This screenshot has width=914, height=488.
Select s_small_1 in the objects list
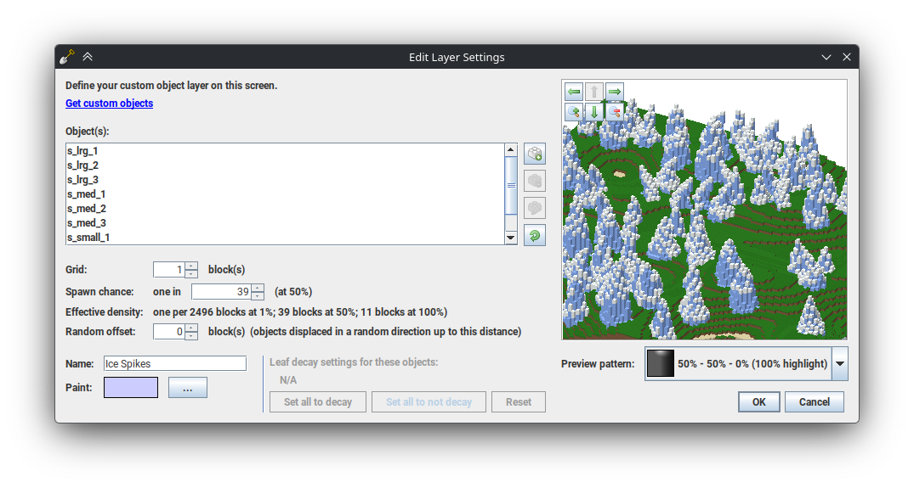click(x=88, y=238)
